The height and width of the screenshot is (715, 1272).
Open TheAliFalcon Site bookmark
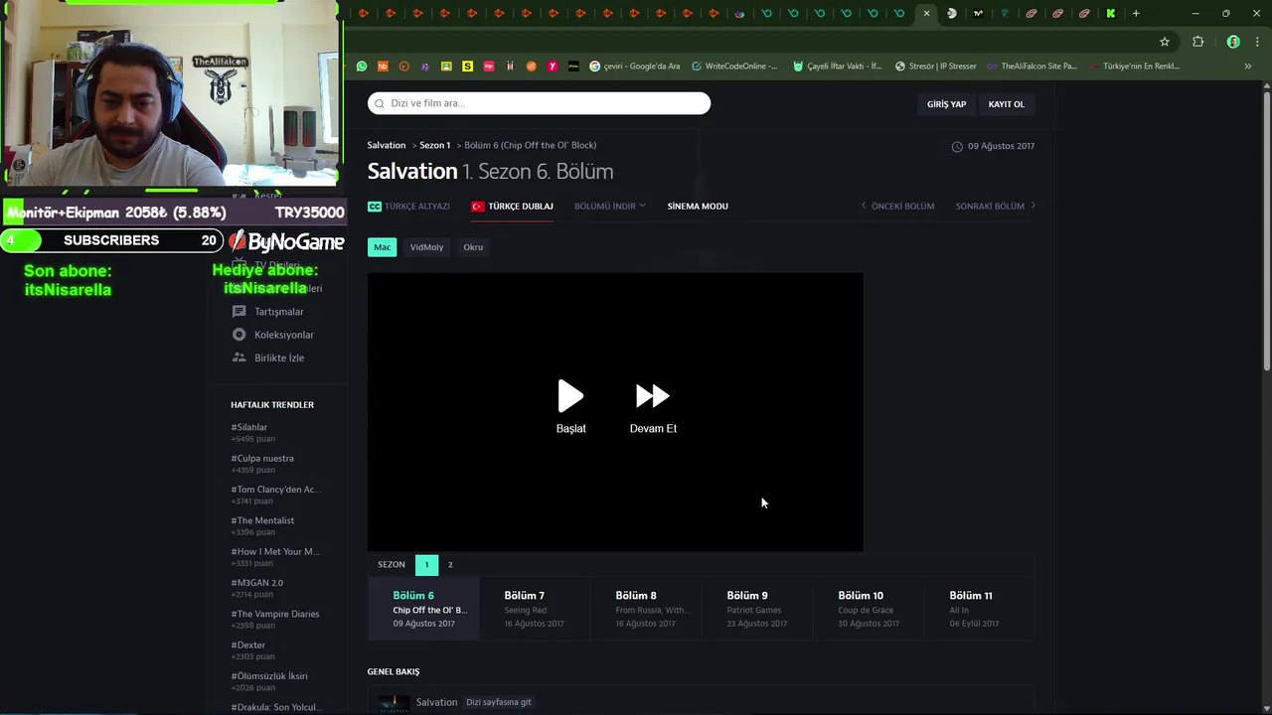click(1032, 67)
